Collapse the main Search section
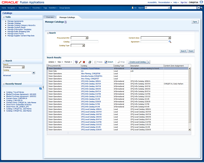The width and height of the screenshot is (204, 163). tap(48, 33)
